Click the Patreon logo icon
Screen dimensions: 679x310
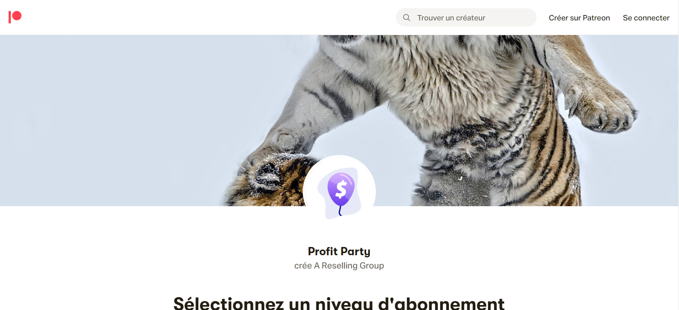[15, 17]
